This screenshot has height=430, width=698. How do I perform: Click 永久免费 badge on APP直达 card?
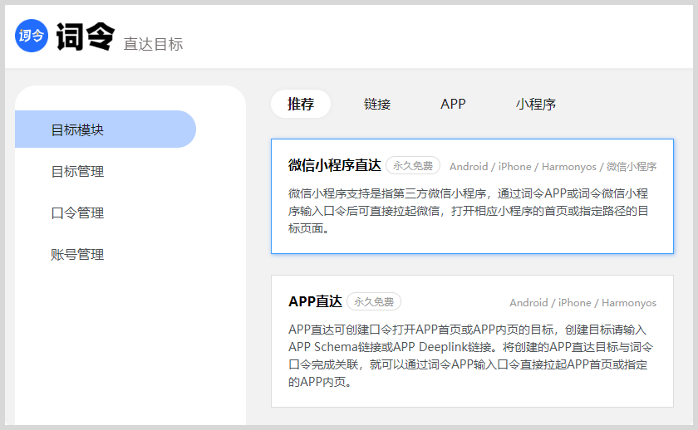click(374, 302)
